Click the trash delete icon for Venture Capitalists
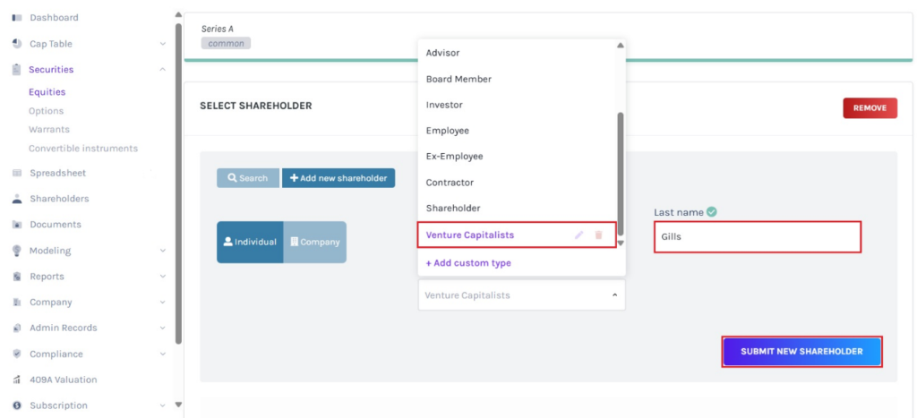Viewport: 917px width, 418px height. coord(598,235)
